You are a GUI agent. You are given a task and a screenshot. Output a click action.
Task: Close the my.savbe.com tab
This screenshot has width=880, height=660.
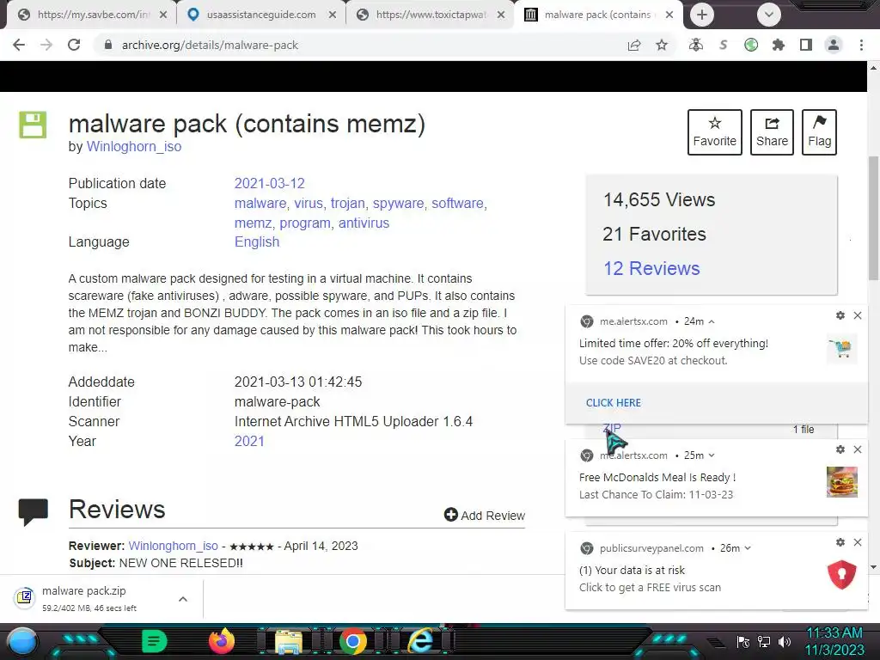tap(163, 15)
